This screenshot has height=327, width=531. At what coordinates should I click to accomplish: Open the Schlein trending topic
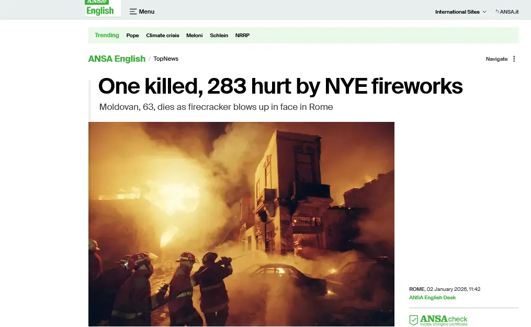pyautogui.click(x=219, y=35)
